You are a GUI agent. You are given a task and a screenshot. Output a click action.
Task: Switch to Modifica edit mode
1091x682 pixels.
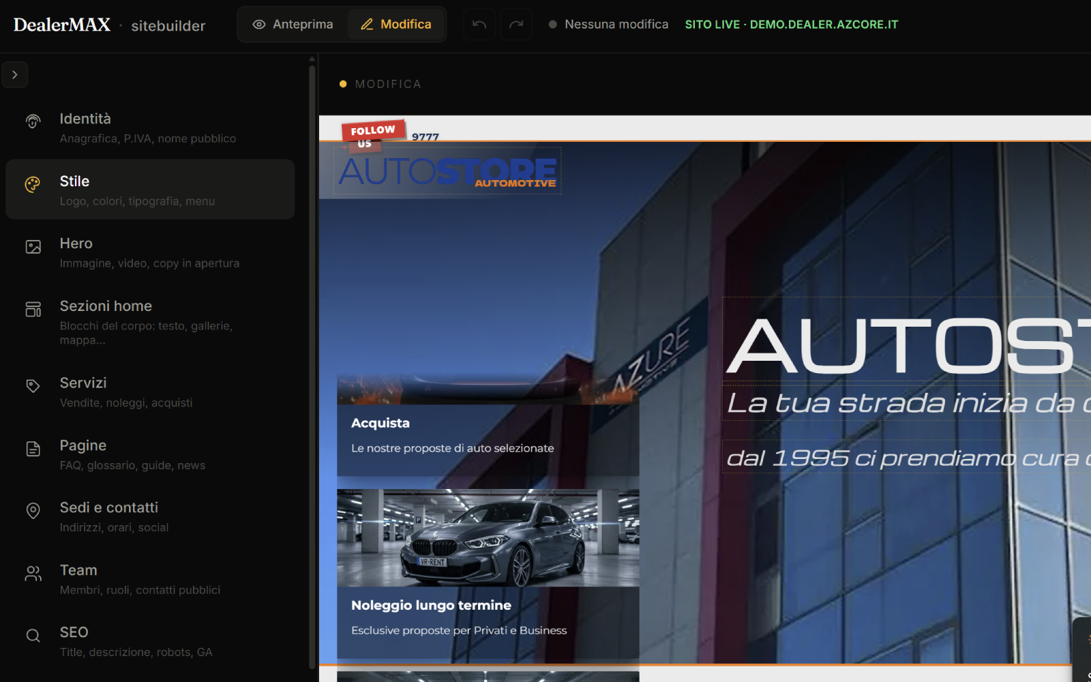(396, 25)
